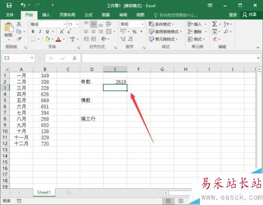263x205 pixels.
Task: Click the Tell Me search box
Action: (x=176, y=15)
